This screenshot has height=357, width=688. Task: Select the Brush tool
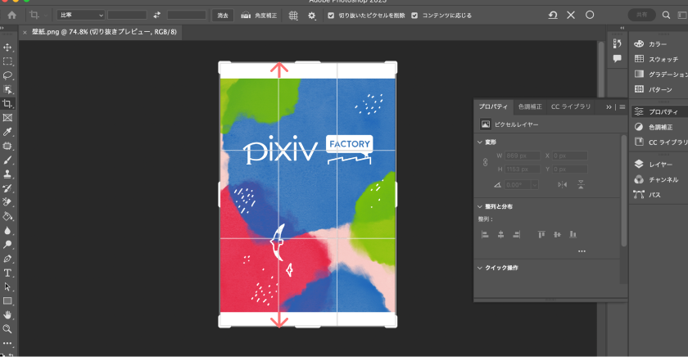[x=7, y=160]
